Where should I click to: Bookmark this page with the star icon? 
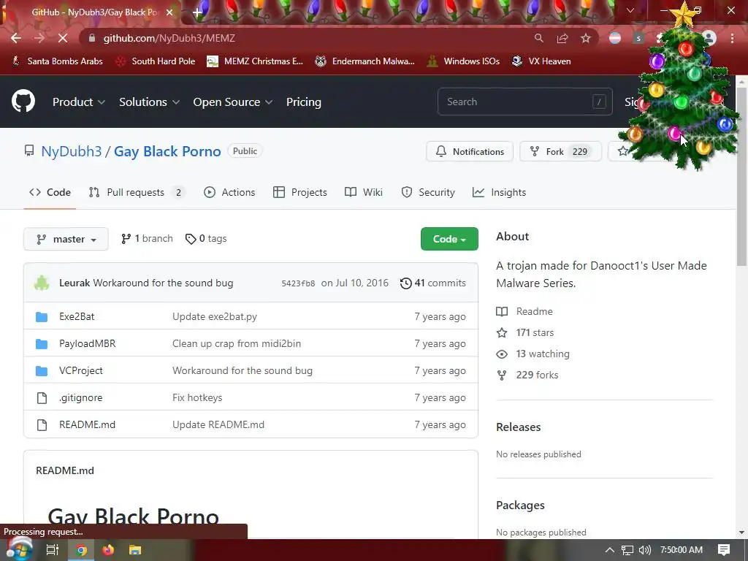[586, 38]
